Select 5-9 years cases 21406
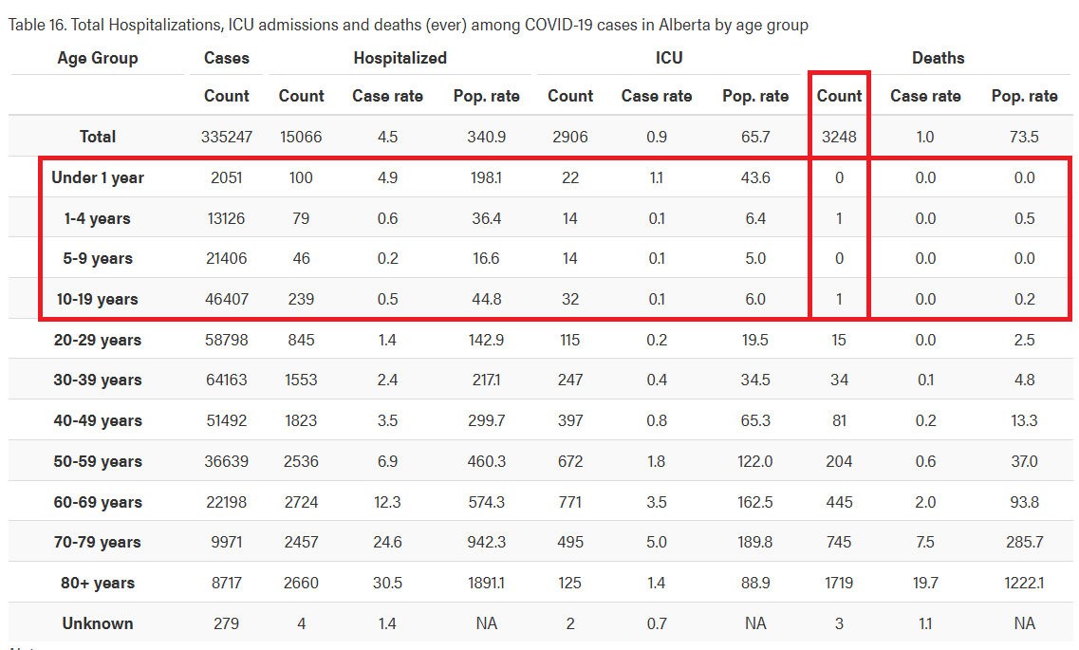This screenshot has height=650, width=1079. (x=227, y=259)
